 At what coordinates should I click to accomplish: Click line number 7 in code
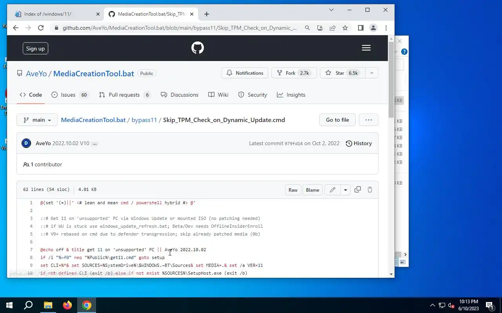point(31,250)
